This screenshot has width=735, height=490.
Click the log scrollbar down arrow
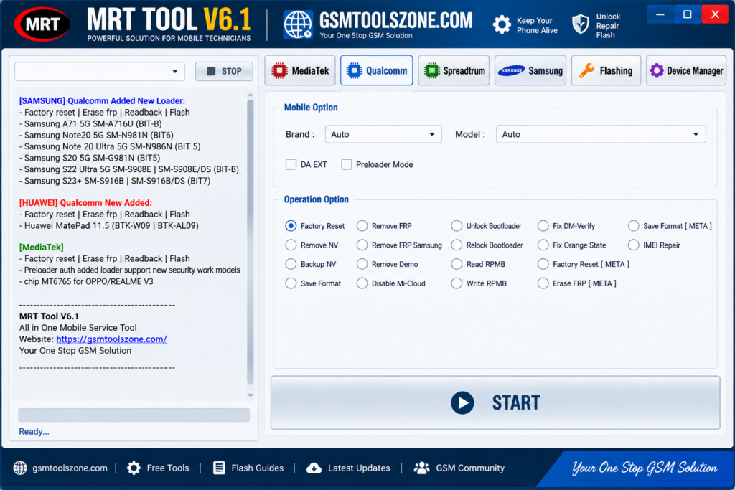[251, 396]
